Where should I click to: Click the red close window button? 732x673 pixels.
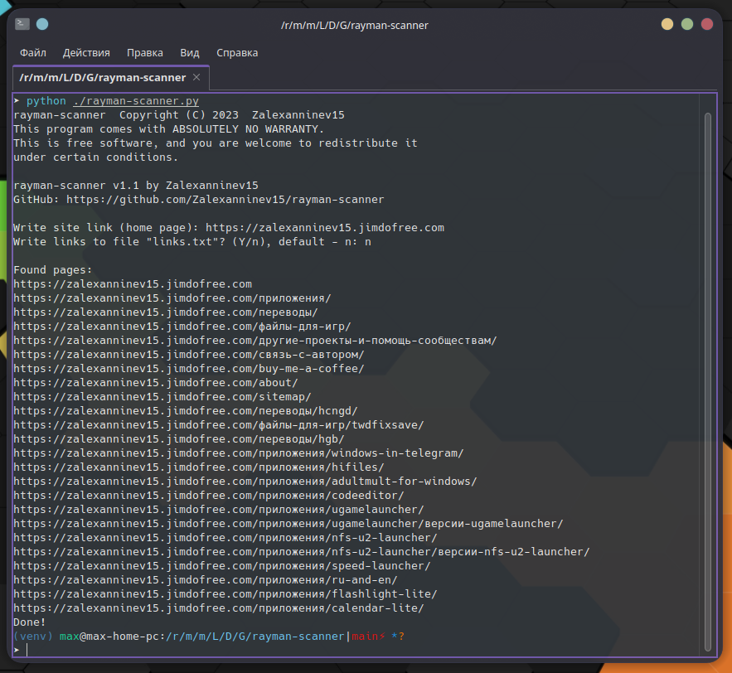click(707, 24)
